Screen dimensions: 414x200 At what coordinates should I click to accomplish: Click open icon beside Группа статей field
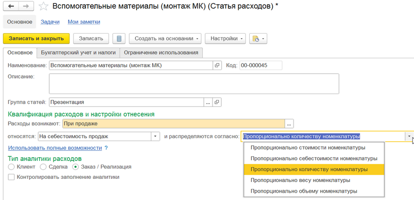218,102
